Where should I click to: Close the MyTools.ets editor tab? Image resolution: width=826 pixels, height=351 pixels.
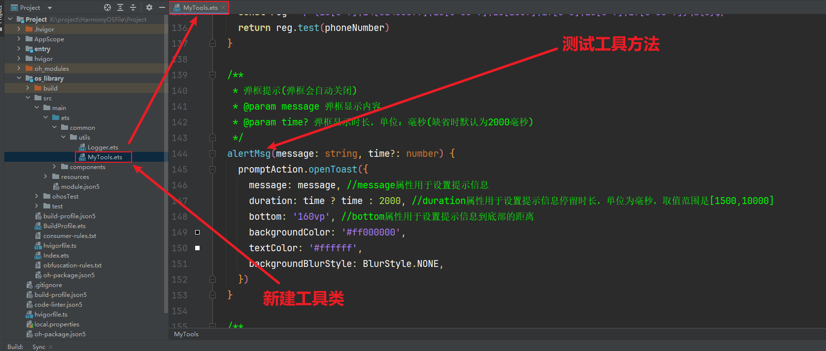click(223, 8)
